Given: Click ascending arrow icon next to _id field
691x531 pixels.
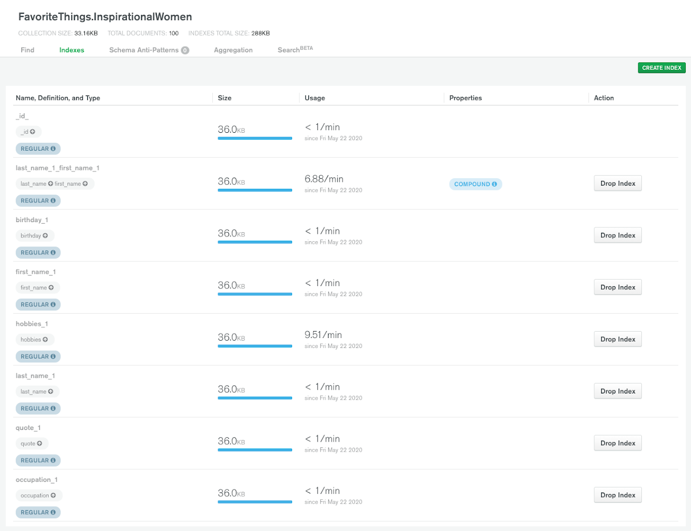Looking at the screenshot, I should click(x=33, y=132).
